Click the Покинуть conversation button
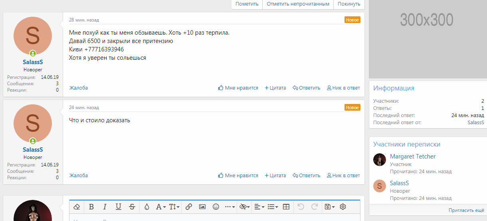487x221 pixels. point(349,4)
